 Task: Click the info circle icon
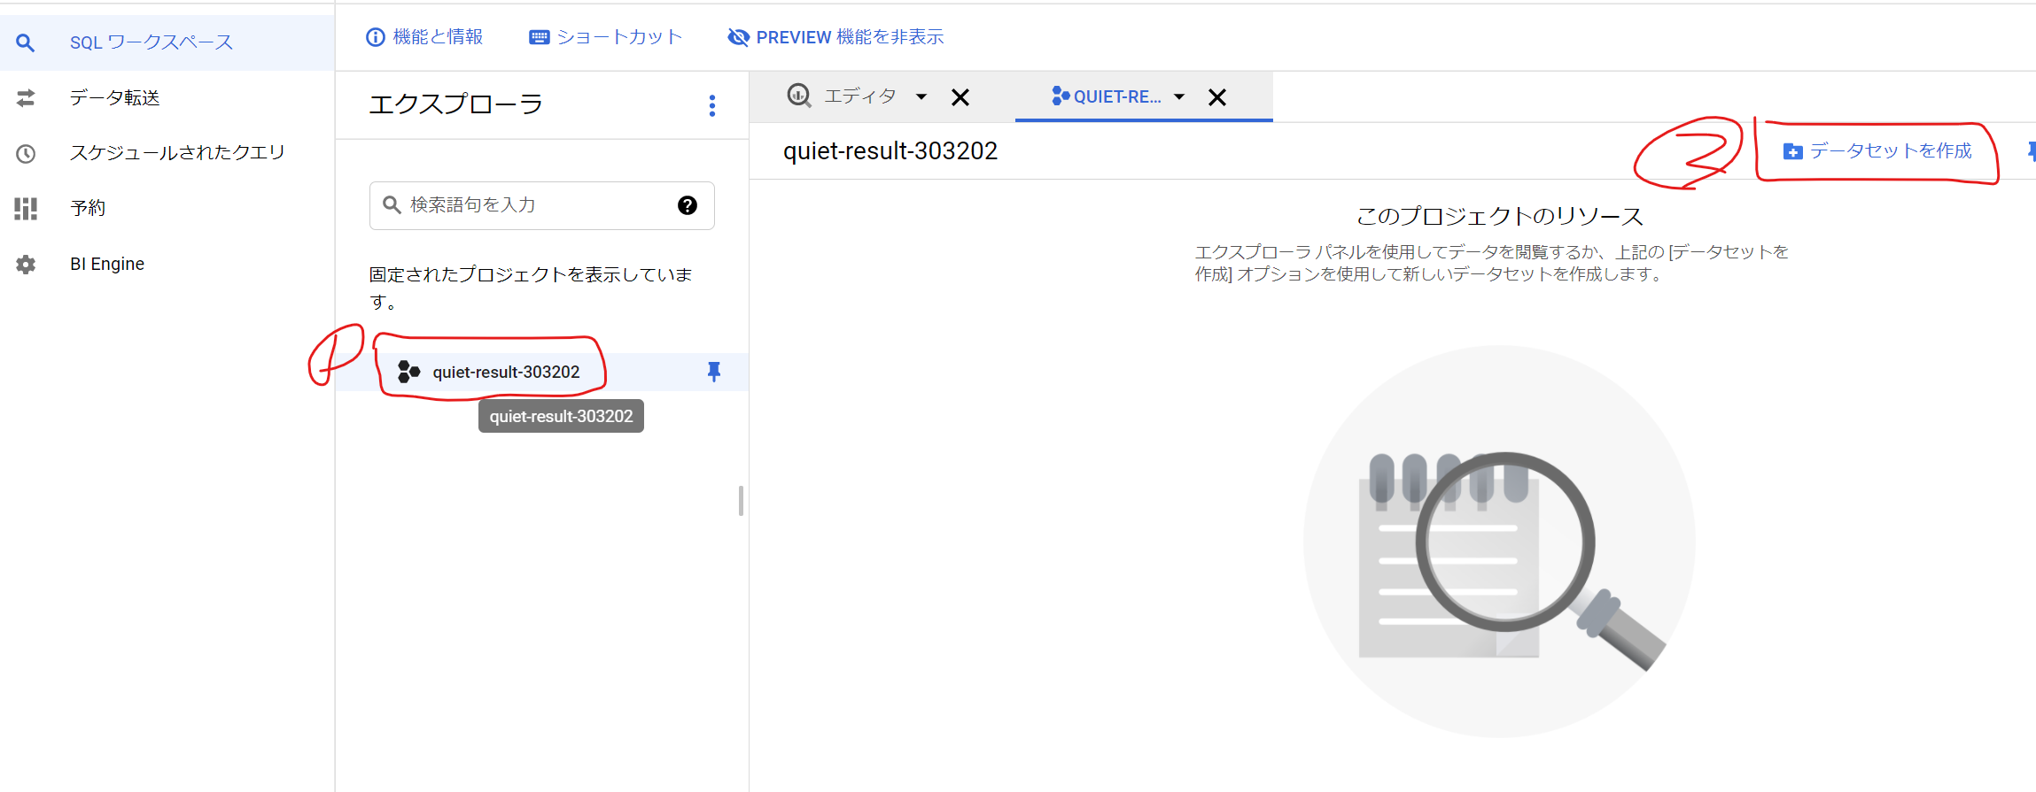[x=376, y=37]
